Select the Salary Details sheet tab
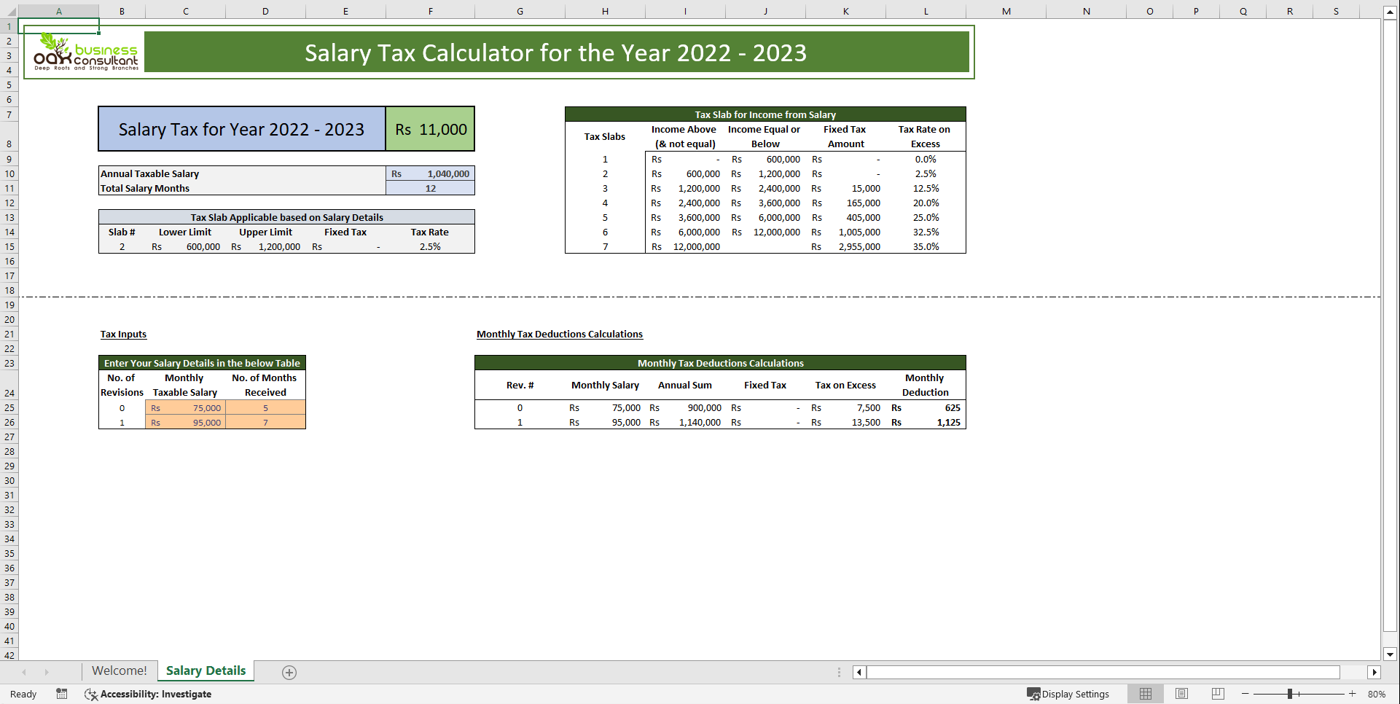This screenshot has width=1400, height=704. click(206, 670)
